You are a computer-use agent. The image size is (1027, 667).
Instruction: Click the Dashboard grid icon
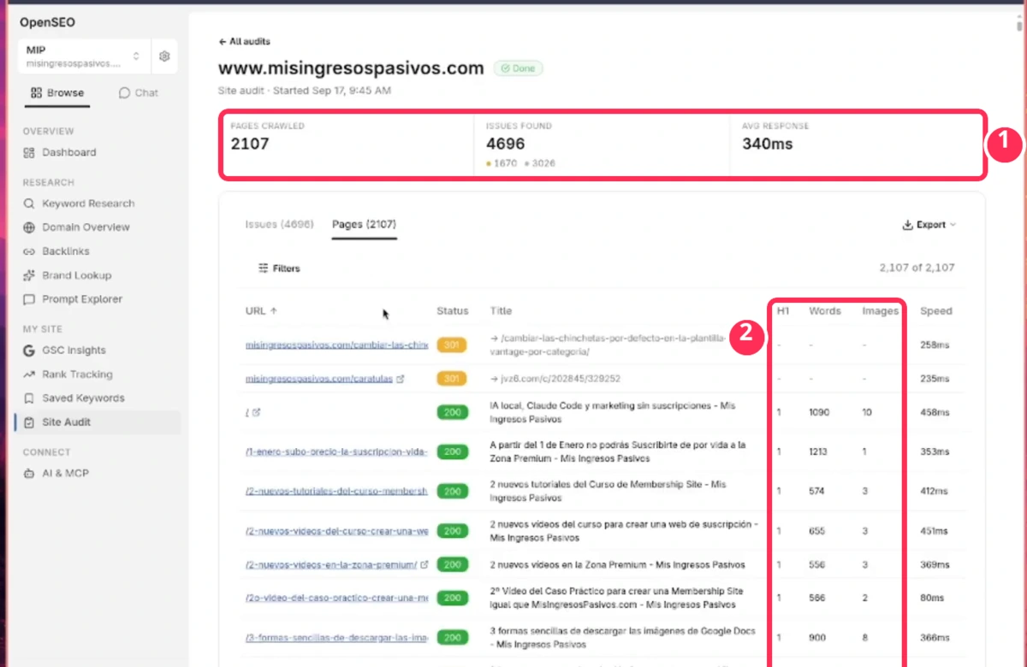tap(29, 152)
